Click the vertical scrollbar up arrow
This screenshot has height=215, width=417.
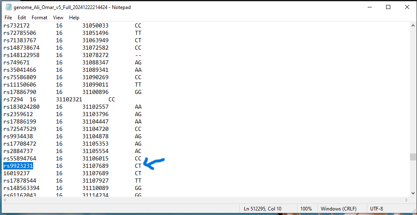click(x=412, y=25)
